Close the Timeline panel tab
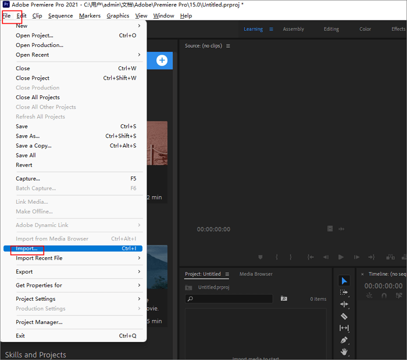 point(362,274)
